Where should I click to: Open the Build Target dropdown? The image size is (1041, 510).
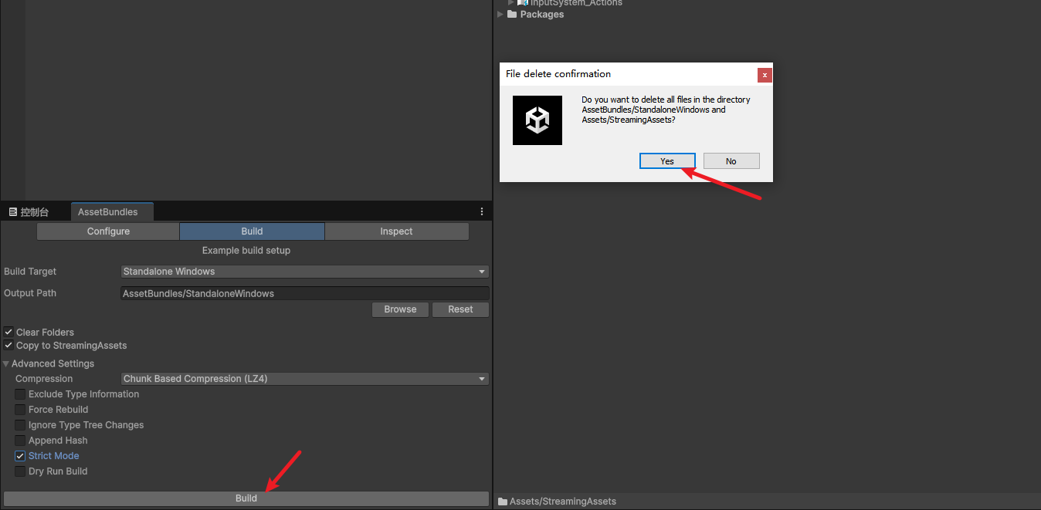[304, 271]
